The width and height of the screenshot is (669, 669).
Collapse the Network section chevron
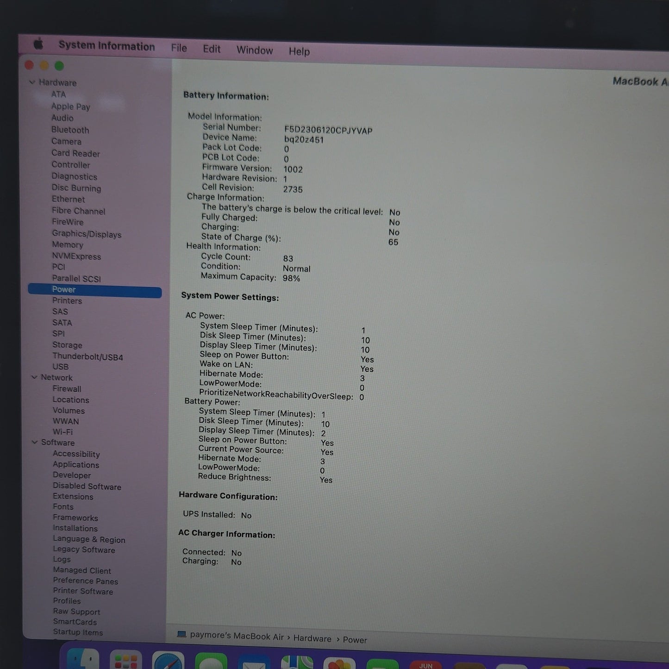34,377
